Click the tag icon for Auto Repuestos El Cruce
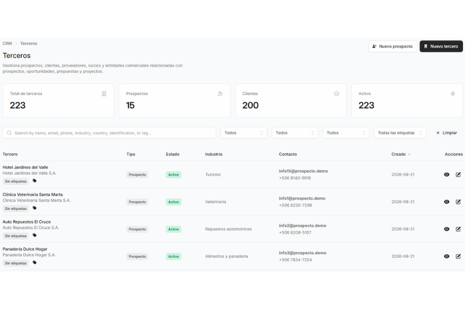 (x=35, y=236)
